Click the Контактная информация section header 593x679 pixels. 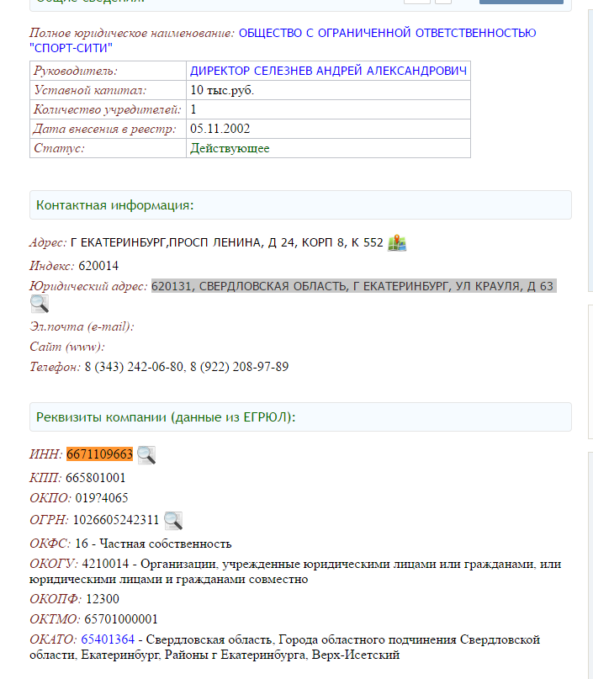point(300,204)
